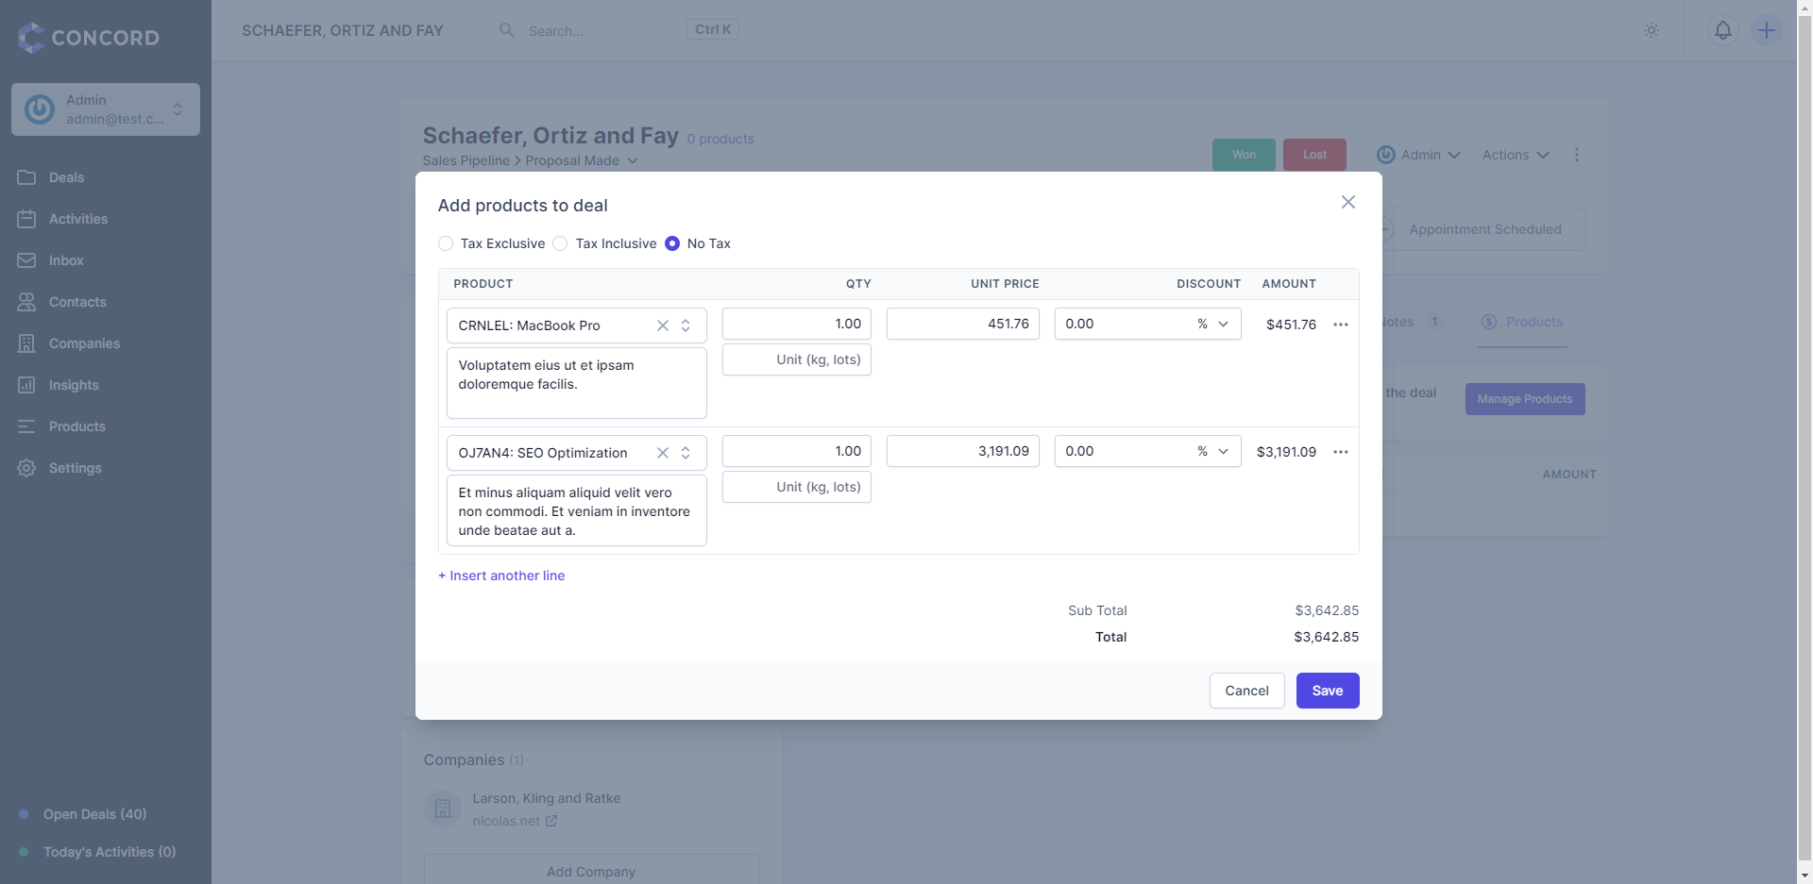Click the Sales Pipeline breadcrumb
Image resolution: width=1813 pixels, height=884 pixels.
click(x=466, y=160)
